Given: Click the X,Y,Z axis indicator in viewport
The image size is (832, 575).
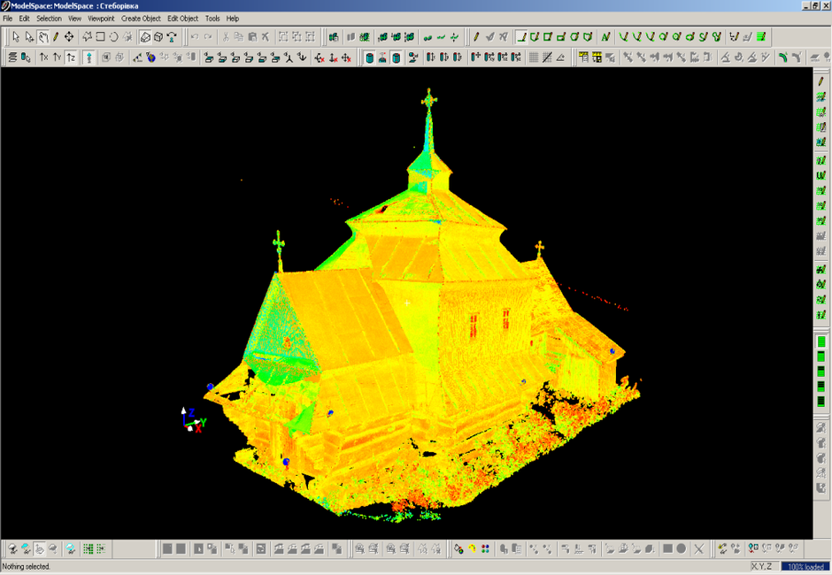Looking at the screenshot, I should [193, 420].
